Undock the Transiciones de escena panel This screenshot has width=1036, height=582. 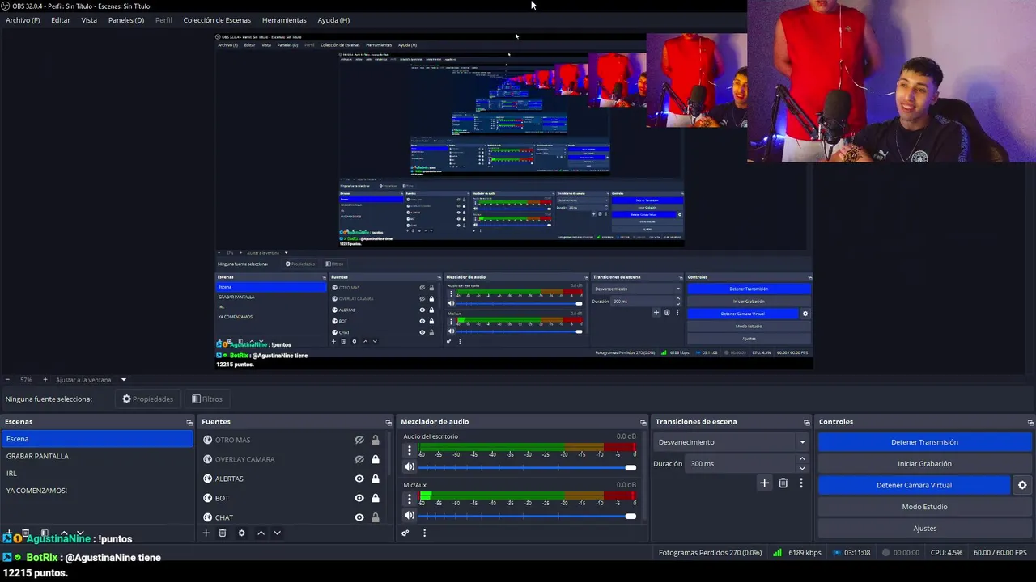806,422
